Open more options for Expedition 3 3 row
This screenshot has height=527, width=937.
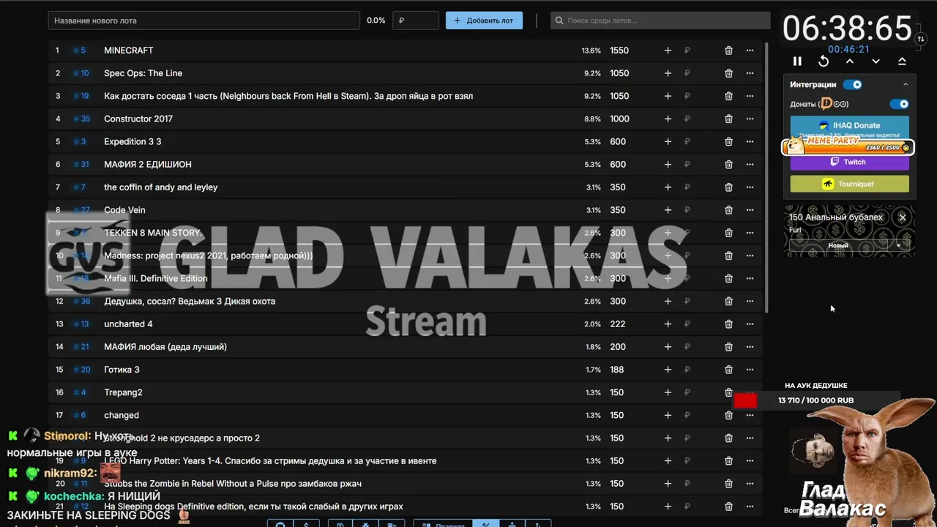pos(750,141)
